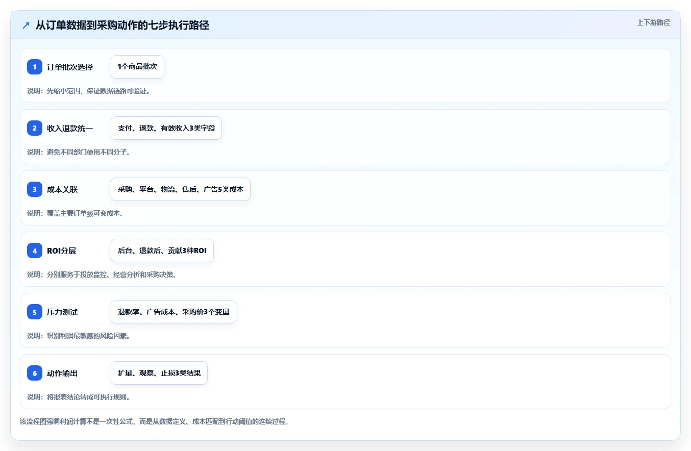Screen dimensions: 691x451
Task: Click the note about 投放监控、经营分析和采购决策
Action: (102, 274)
